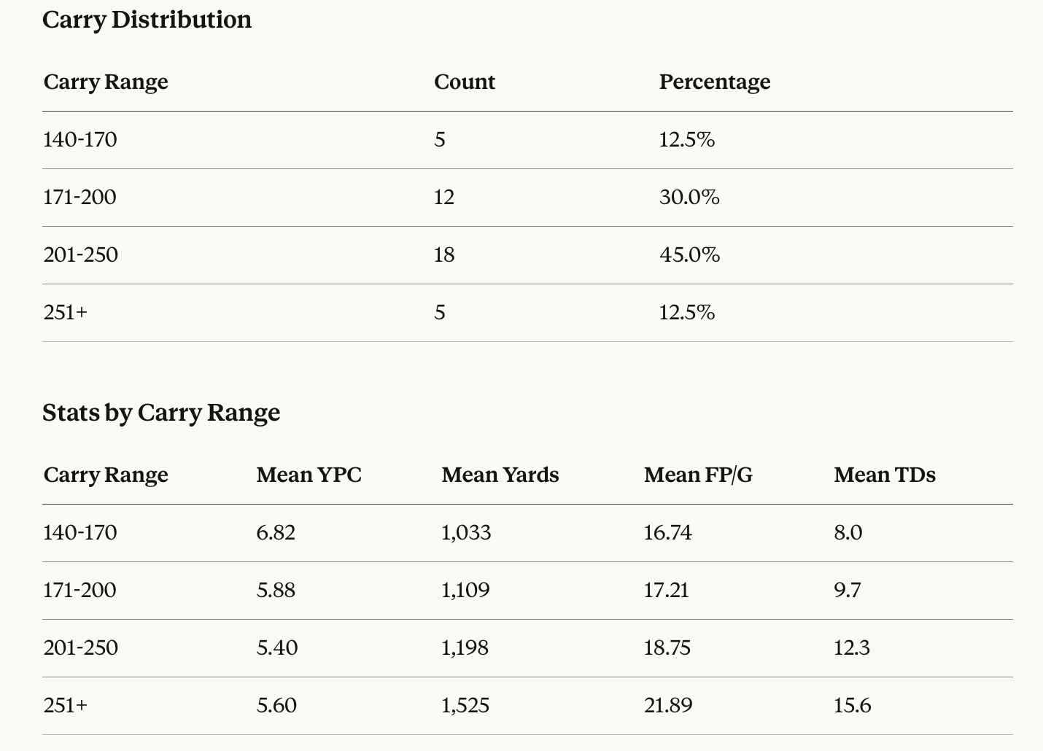Click the 6.82 mean YPC value

point(276,532)
